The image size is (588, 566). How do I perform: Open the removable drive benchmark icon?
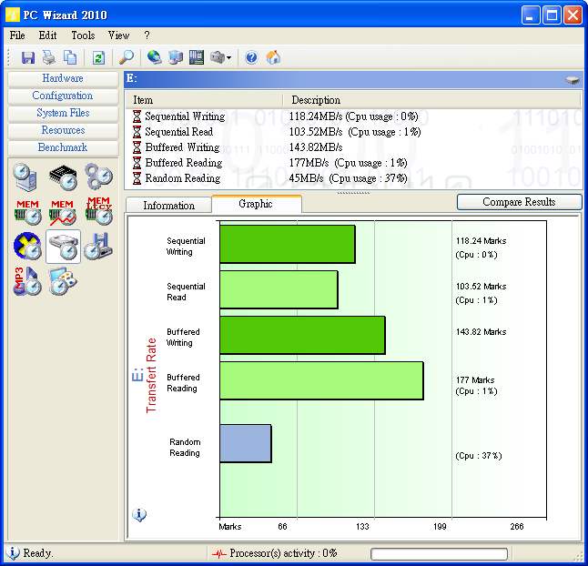click(98, 247)
